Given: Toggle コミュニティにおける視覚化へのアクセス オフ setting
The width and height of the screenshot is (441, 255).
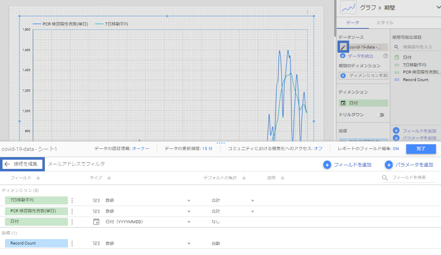Looking at the screenshot, I should click(318, 148).
